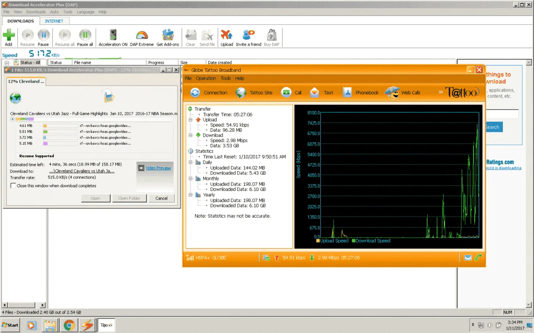Collapse the Yearly statistics node
Image resolution: width=534 pixels, height=333 pixels.
pos(190,194)
